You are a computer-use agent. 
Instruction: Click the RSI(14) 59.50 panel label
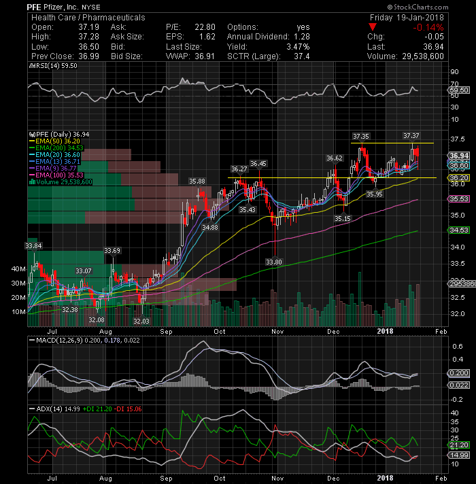coord(56,66)
